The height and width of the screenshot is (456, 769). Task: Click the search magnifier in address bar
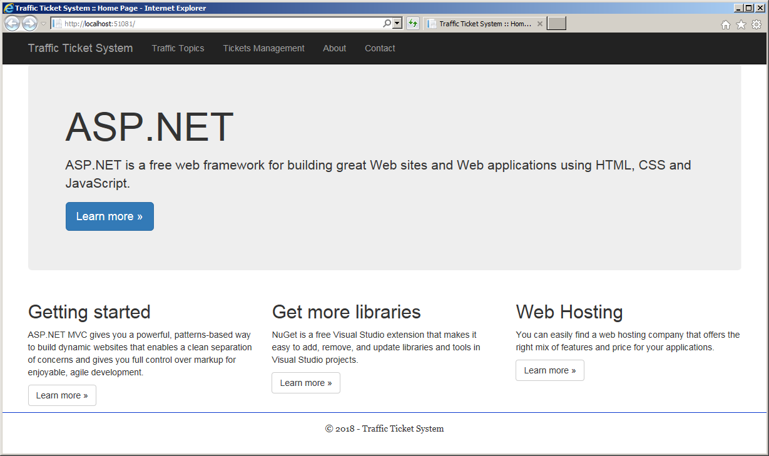(x=387, y=24)
